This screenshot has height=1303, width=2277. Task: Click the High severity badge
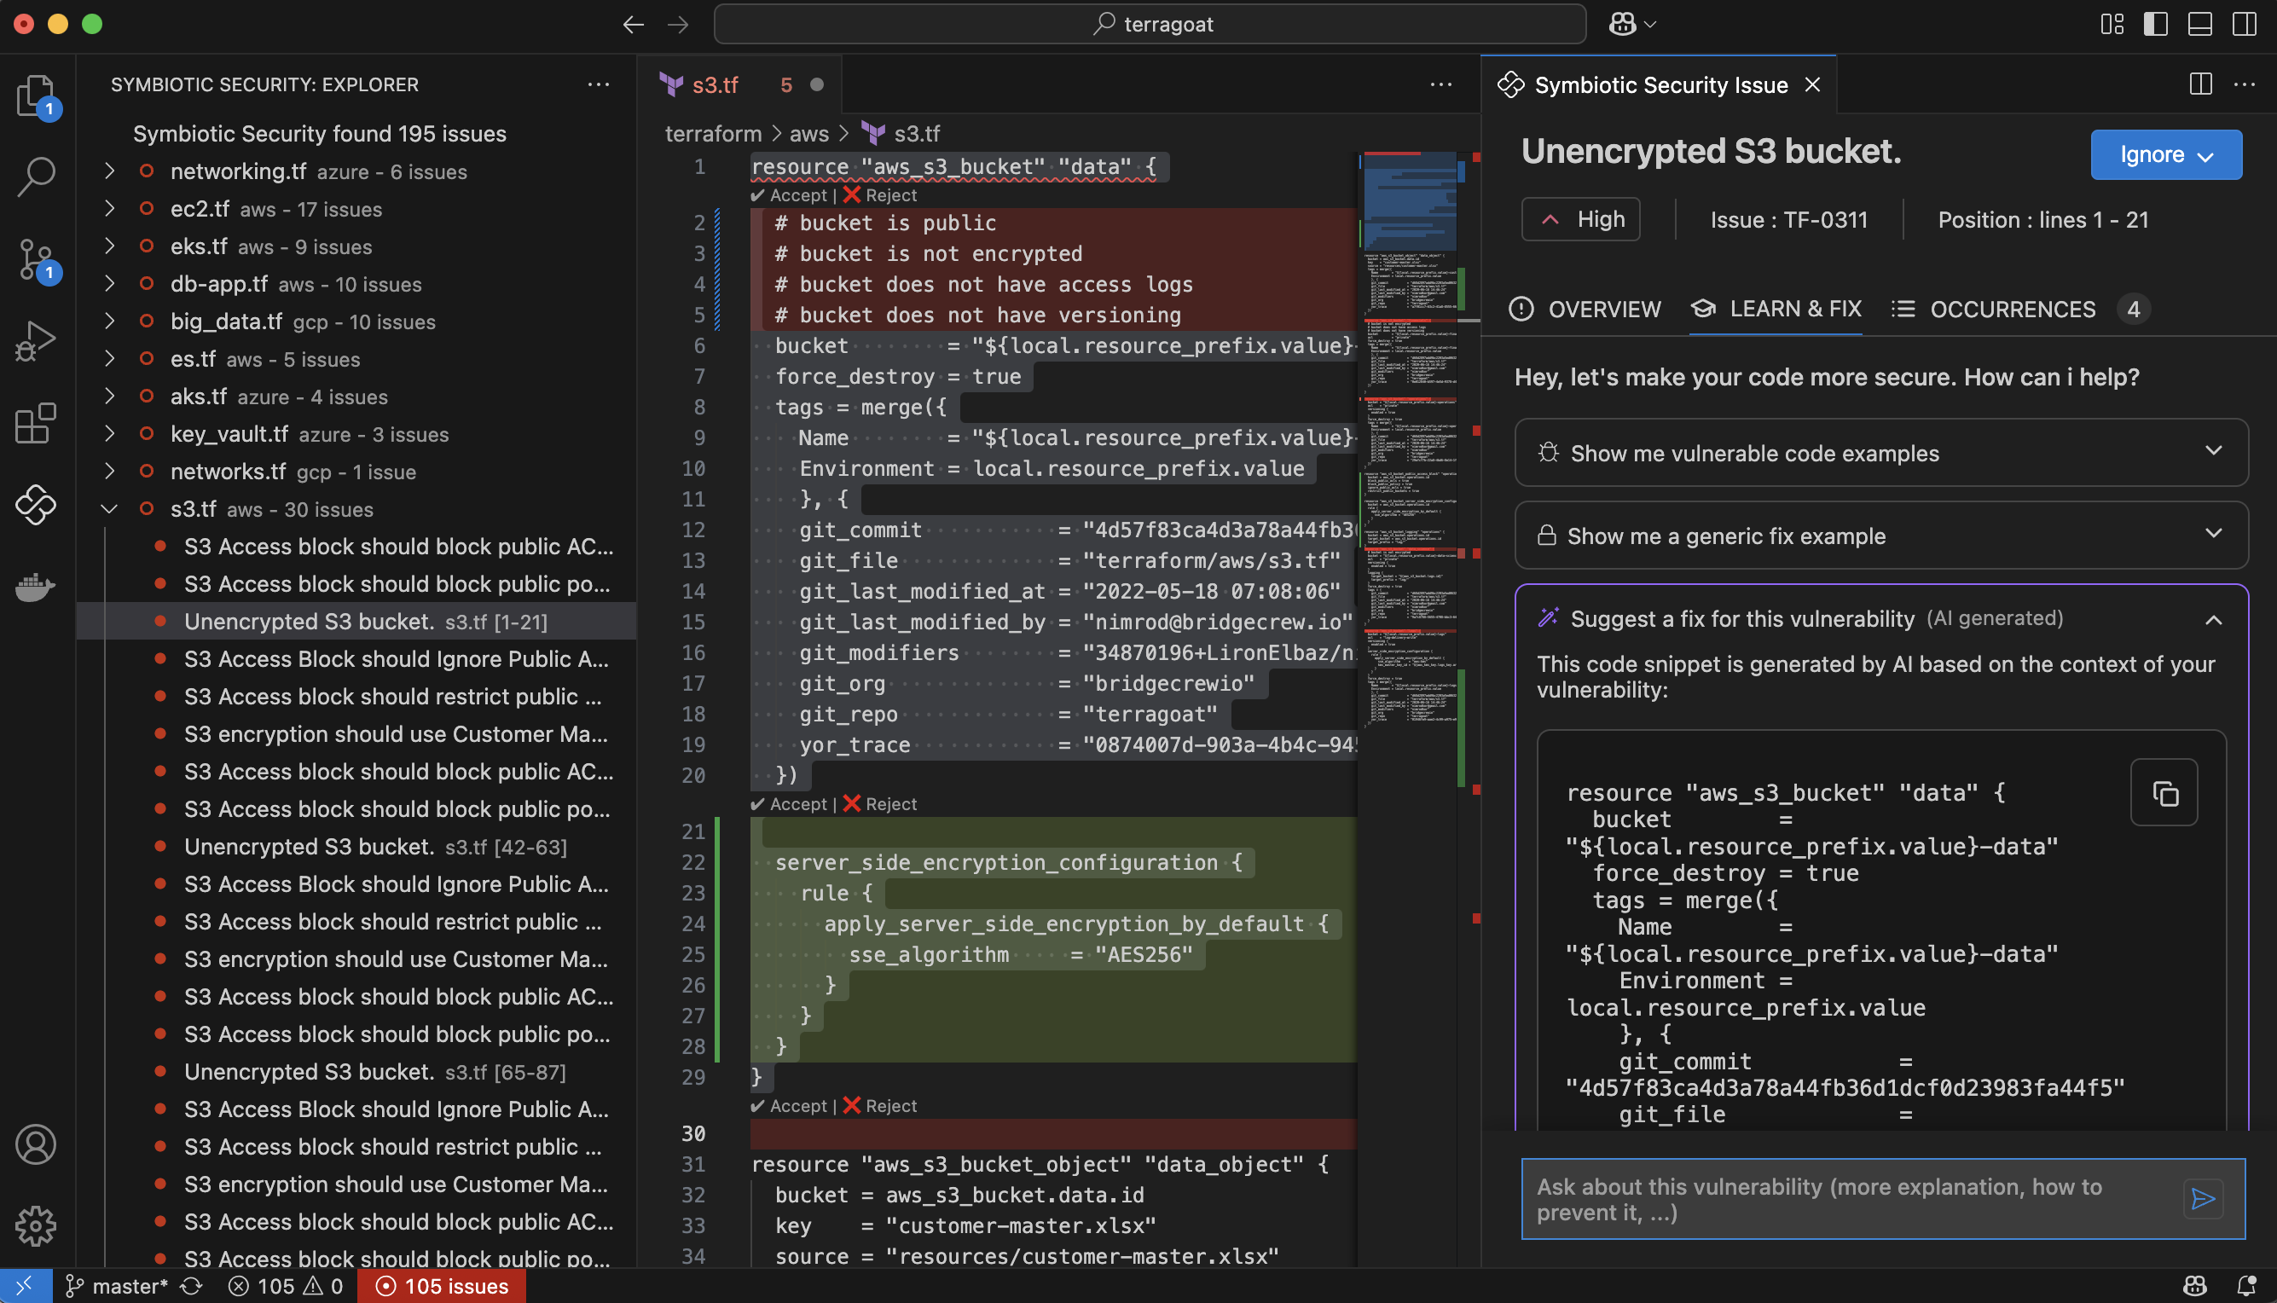coord(1581,219)
